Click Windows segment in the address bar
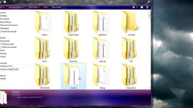 (40, 2)
